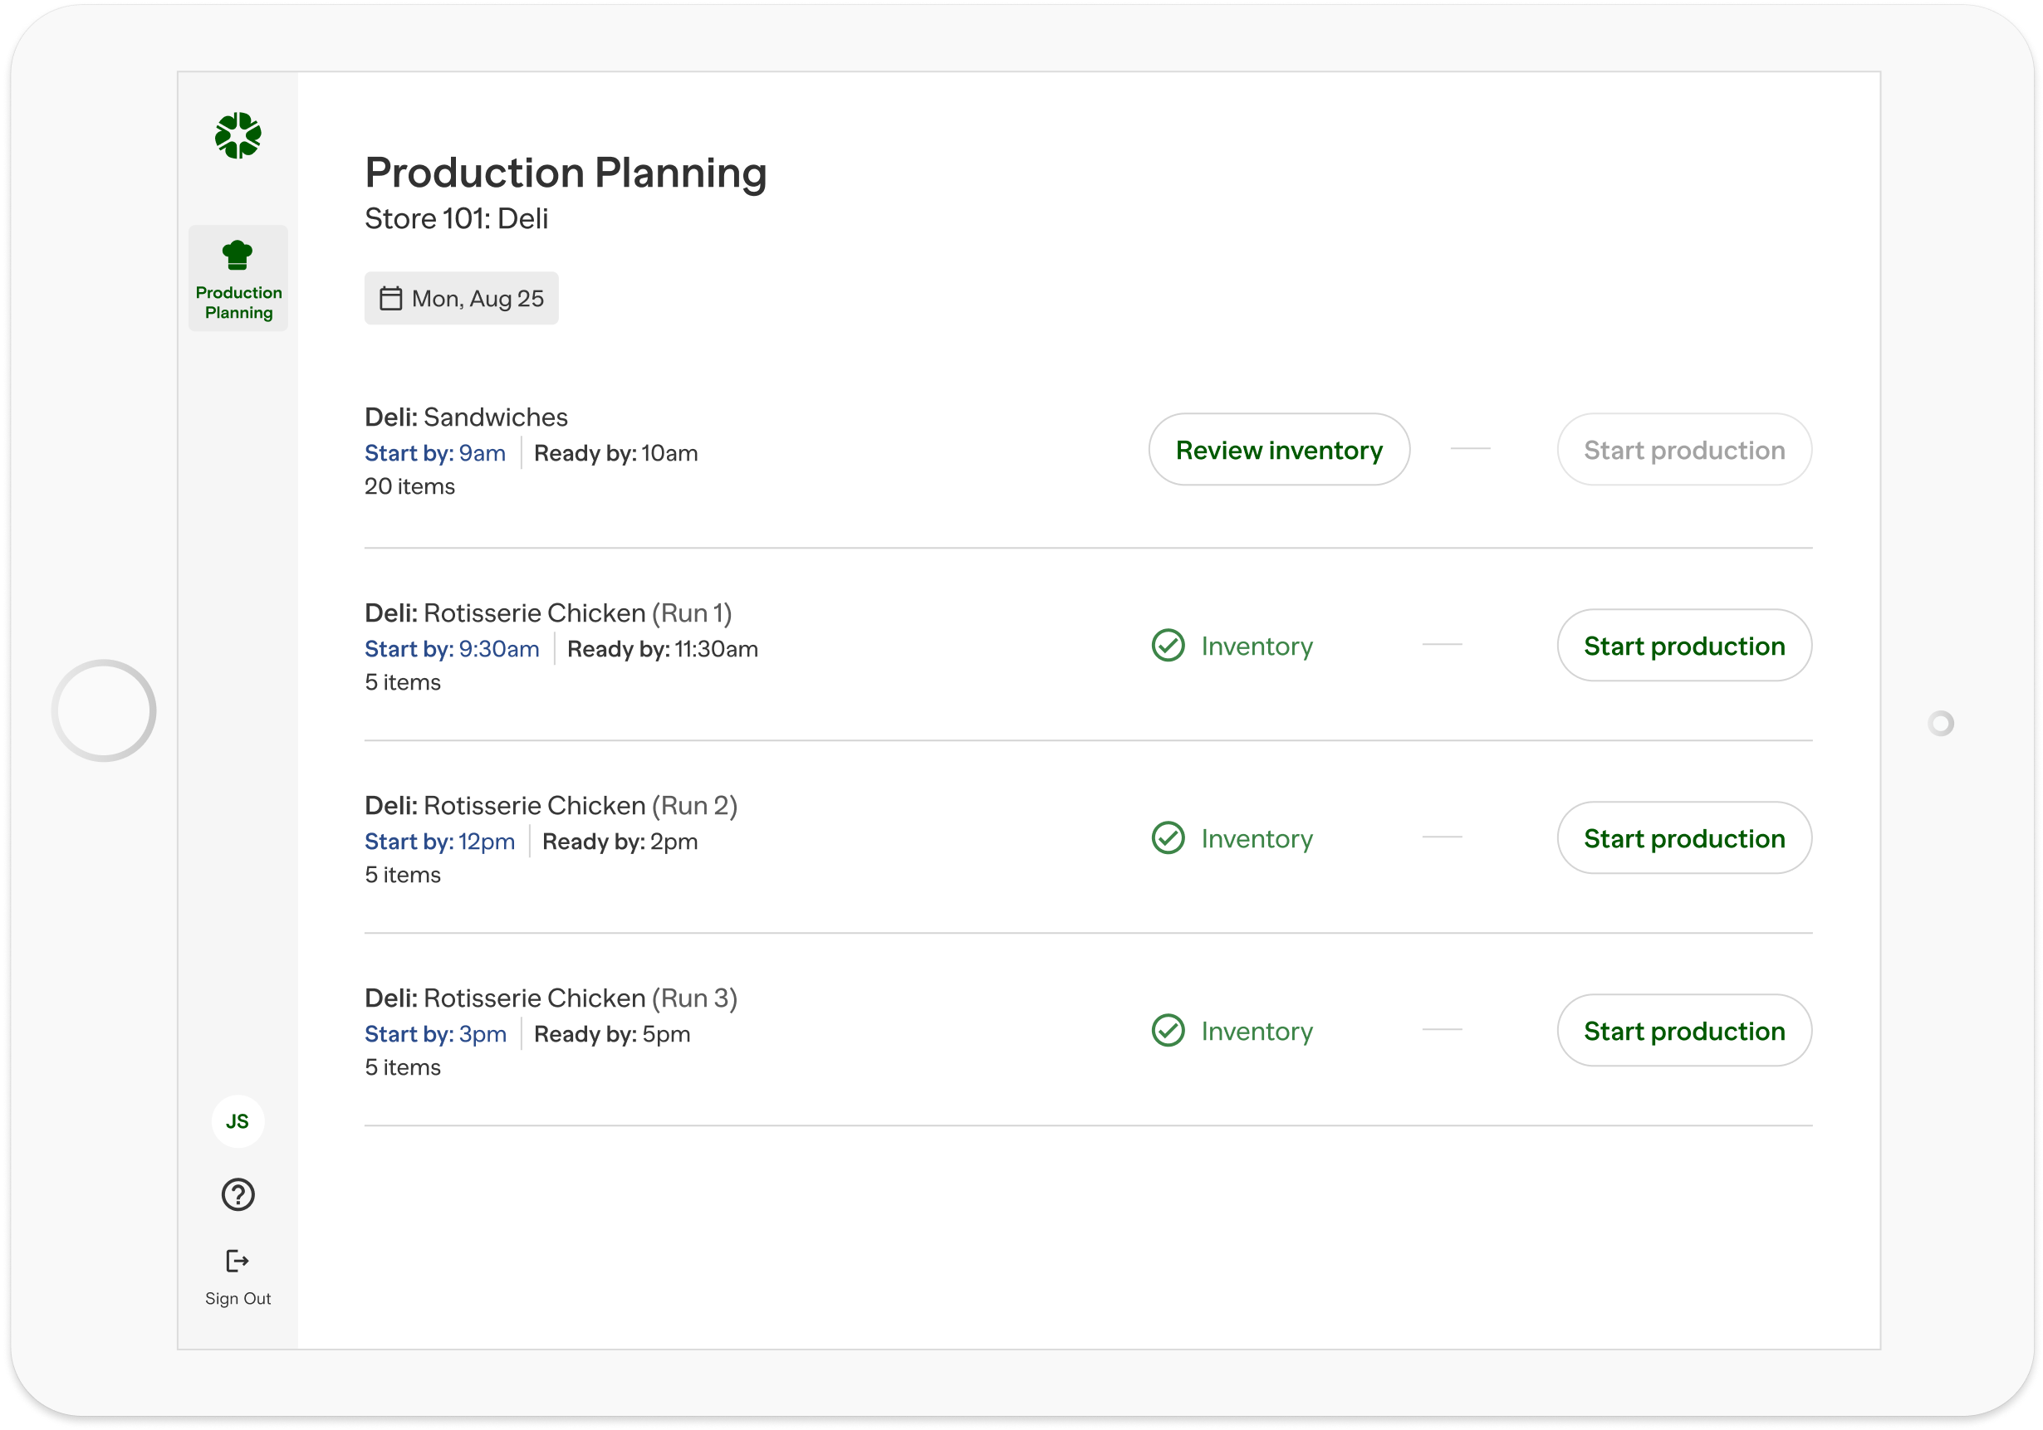The width and height of the screenshot is (2043, 1430).
Task: Click the Sign Out label
Action: [x=238, y=1298]
